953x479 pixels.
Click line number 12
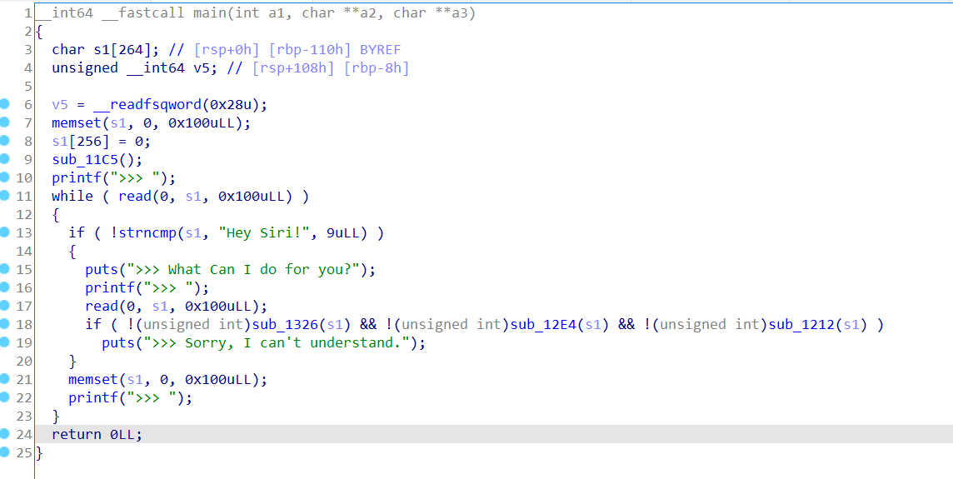tap(24, 215)
